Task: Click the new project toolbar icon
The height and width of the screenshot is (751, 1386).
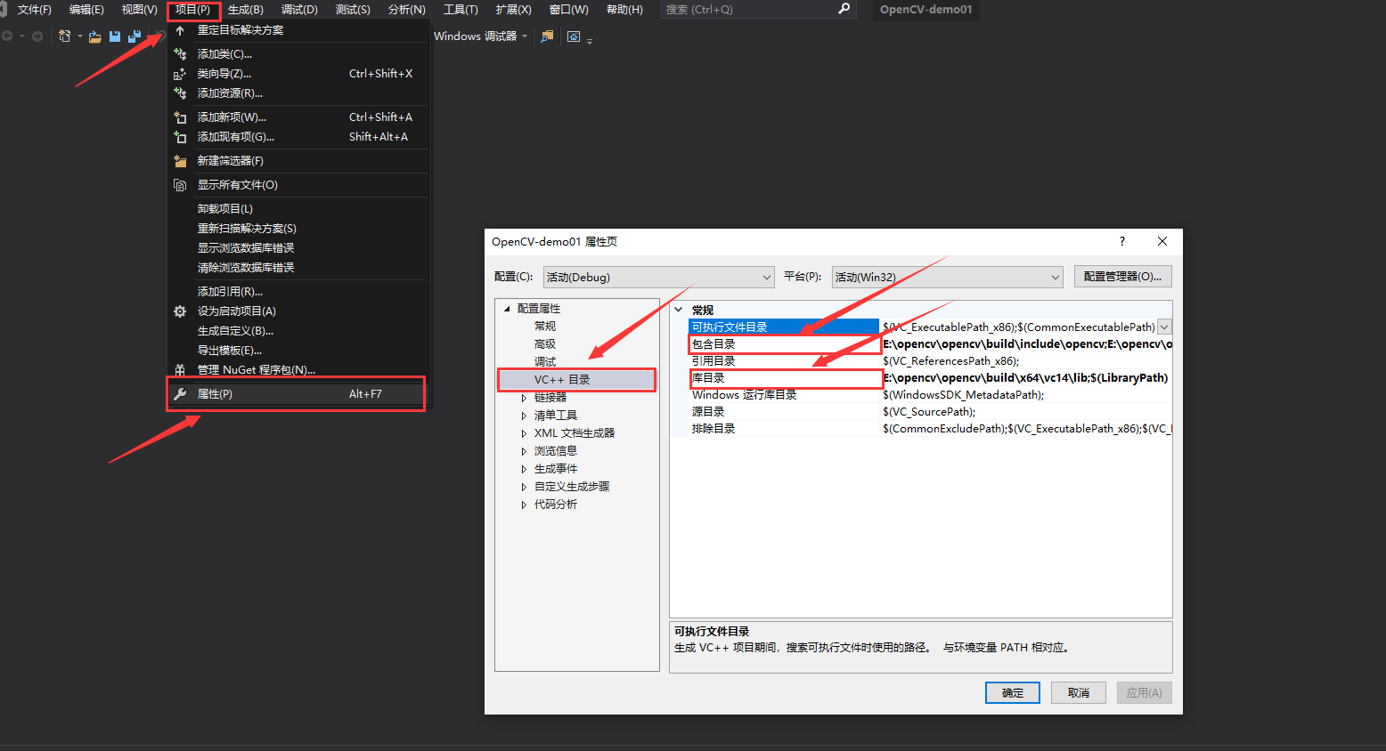Action: [64, 36]
